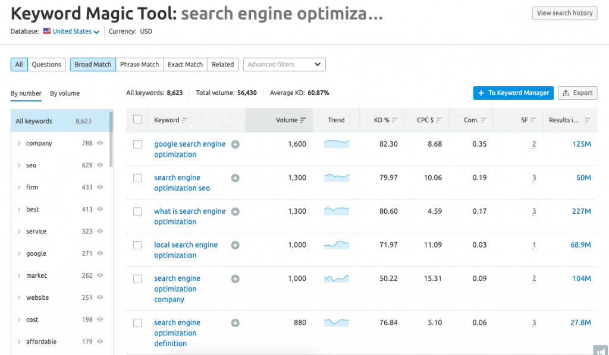Add 'search engine optimization seo' via plus icon
Screen dimensions: 609x355
click(235, 178)
